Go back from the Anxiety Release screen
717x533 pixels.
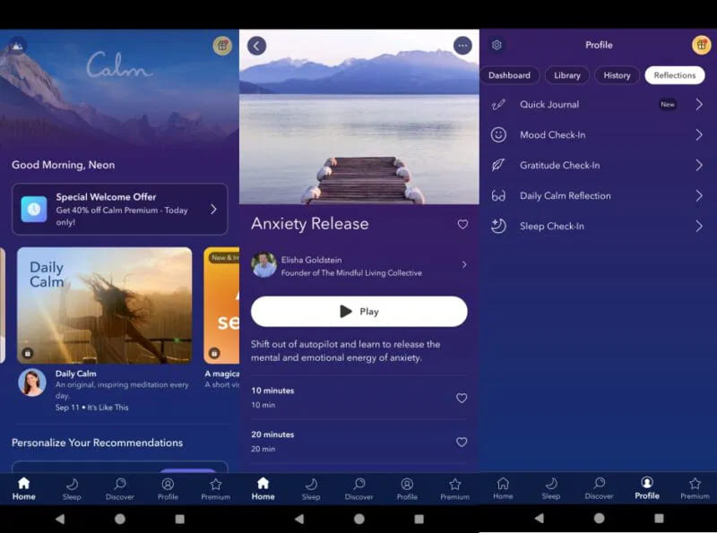[256, 46]
